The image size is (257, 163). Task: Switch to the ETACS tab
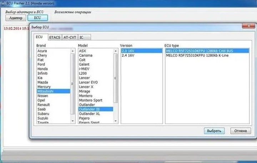coord(55,37)
